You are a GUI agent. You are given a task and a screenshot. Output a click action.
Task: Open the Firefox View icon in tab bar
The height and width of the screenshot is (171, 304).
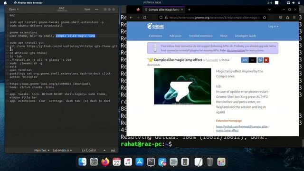138,9
